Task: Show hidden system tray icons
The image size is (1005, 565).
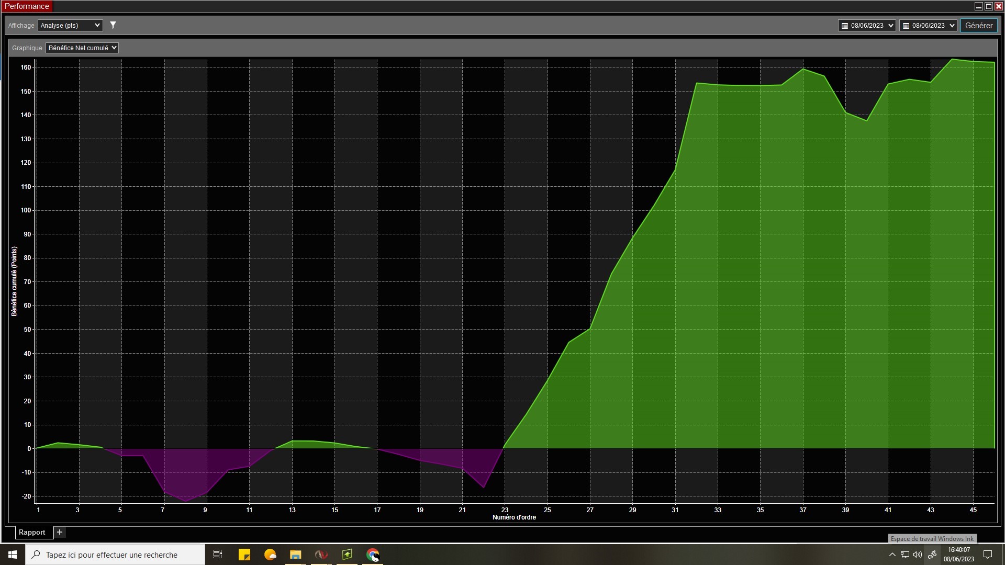Action: 892,555
